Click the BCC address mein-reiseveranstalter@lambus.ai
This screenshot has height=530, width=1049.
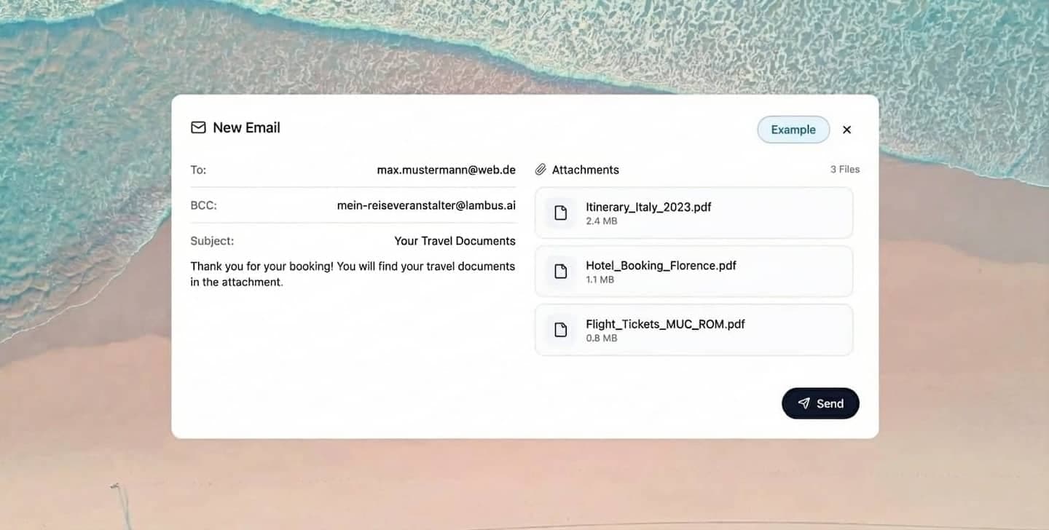click(426, 205)
